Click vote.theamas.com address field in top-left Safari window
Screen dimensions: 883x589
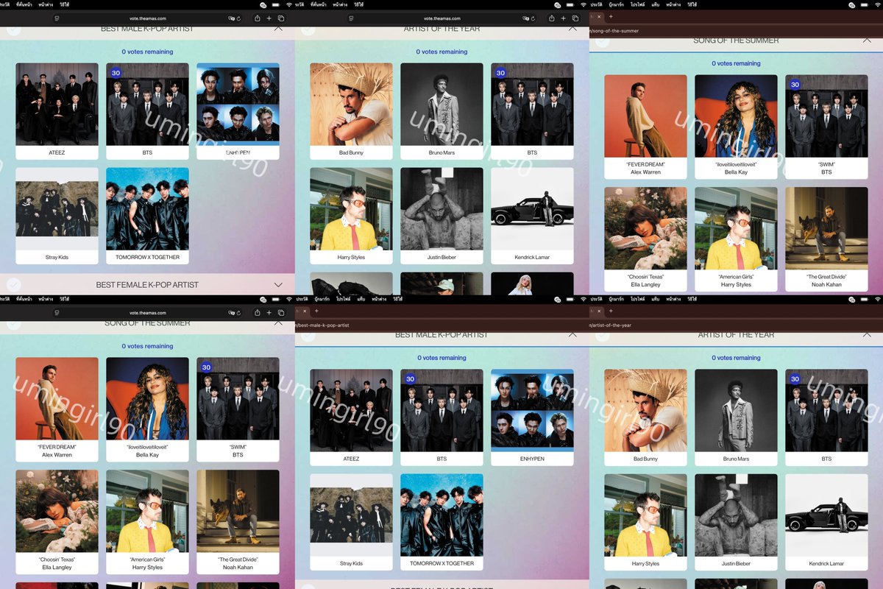click(x=147, y=18)
